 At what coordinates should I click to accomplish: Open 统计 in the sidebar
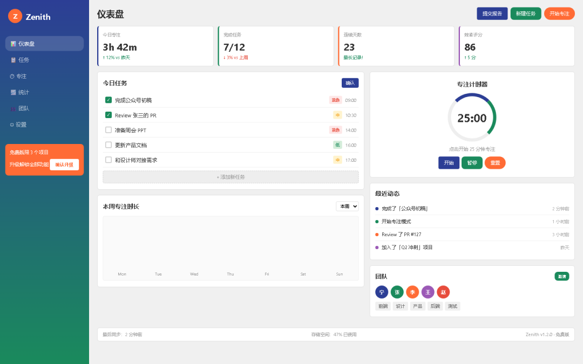[x=44, y=92]
